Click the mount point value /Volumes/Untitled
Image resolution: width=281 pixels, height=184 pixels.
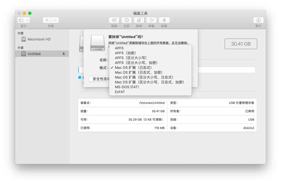click(x=152, y=103)
